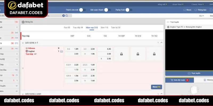The height and width of the screenshot is (106, 213).
Task: Click the live TV icon beside Cagliari
Action: [62, 51]
